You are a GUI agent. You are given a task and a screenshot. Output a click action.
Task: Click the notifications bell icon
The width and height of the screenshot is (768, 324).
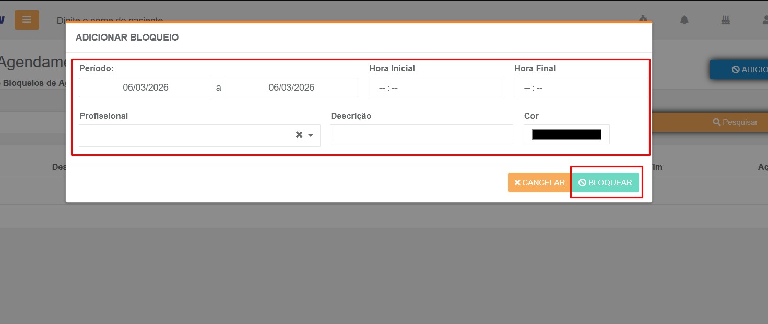[x=684, y=20]
